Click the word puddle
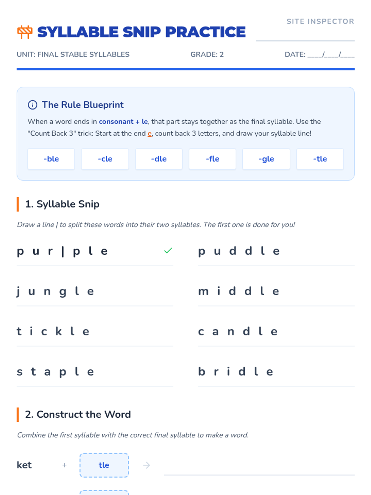Viewport: 371px width, 495px height. tap(239, 251)
